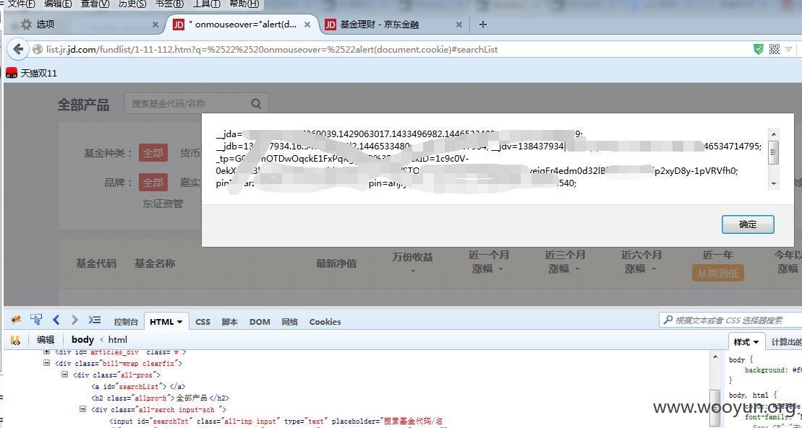
Task: Open the HTML panel tab dropdown
Action: click(179, 322)
